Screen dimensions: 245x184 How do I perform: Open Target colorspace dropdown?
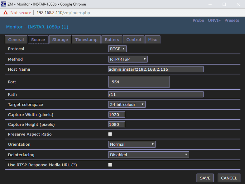click(127, 105)
